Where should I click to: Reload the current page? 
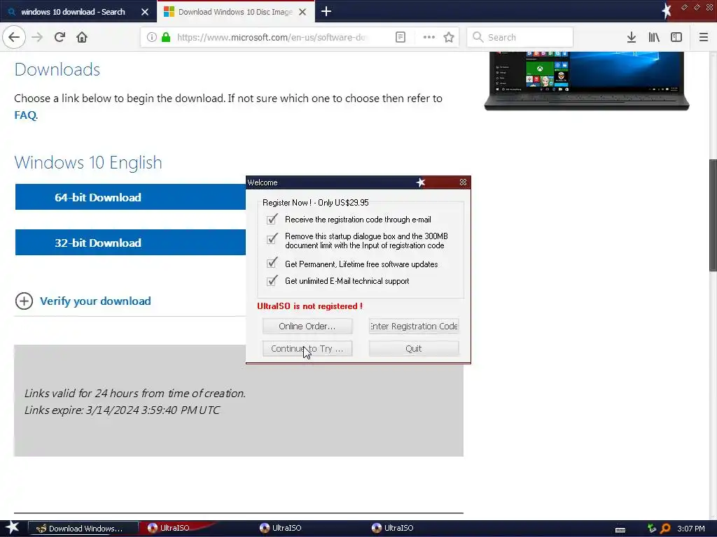[x=60, y=37]
